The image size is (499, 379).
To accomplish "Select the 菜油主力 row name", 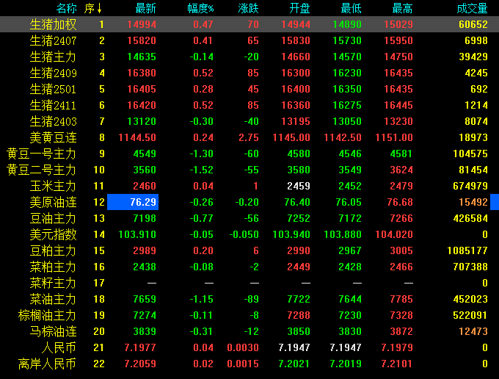I will [x=53, y=300].
